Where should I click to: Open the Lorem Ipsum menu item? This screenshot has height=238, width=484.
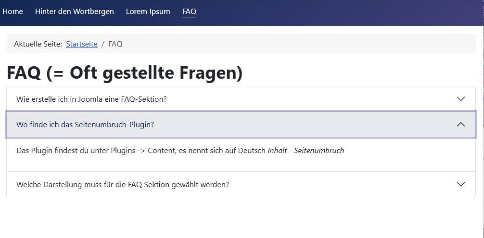pos(148,12)
